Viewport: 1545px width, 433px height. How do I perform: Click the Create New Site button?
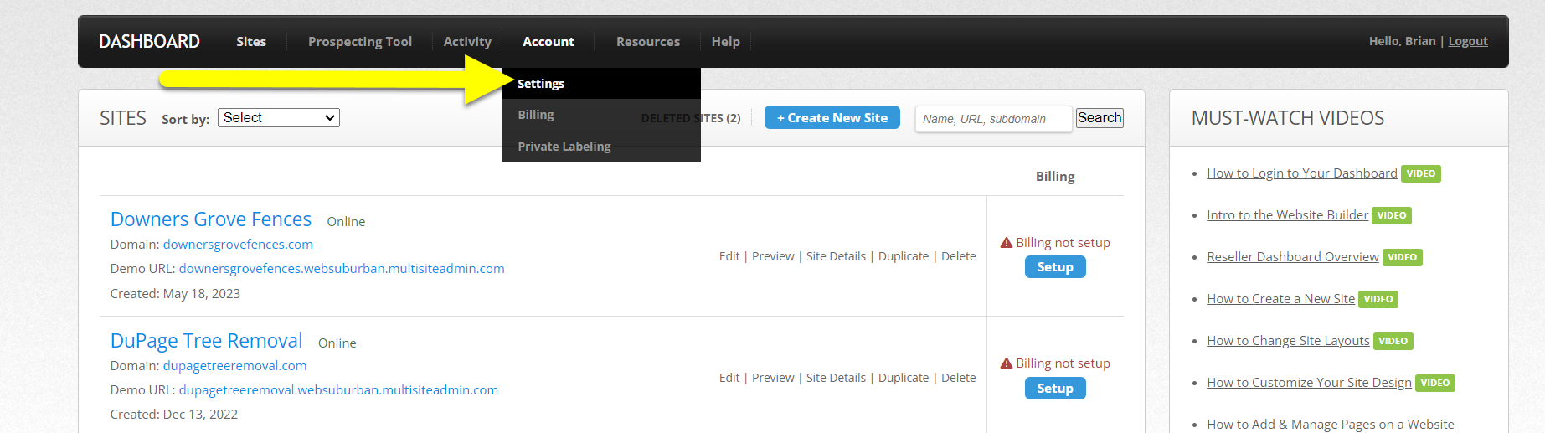(832, 117)
